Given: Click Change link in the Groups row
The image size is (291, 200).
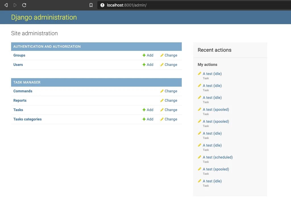Looking at the screenshot, I should tap(171, 55).
